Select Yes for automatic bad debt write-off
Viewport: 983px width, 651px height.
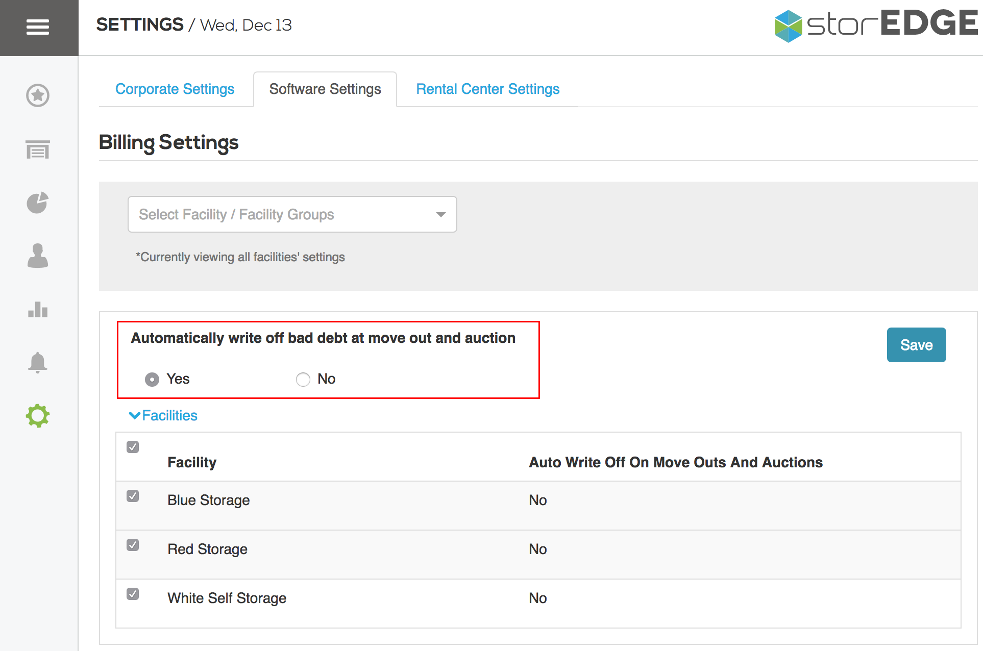[x=152, y=380]
